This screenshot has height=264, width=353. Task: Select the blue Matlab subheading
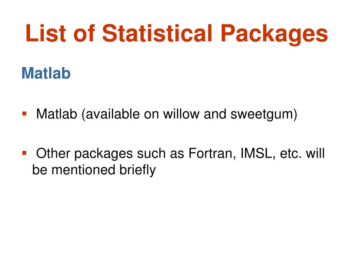[x=46, y=73]
